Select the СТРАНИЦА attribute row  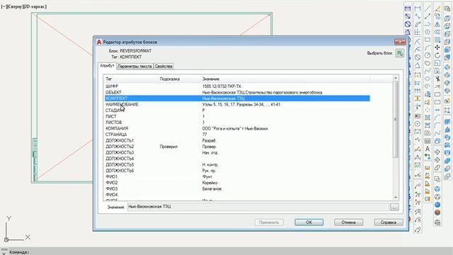(237, 135)
